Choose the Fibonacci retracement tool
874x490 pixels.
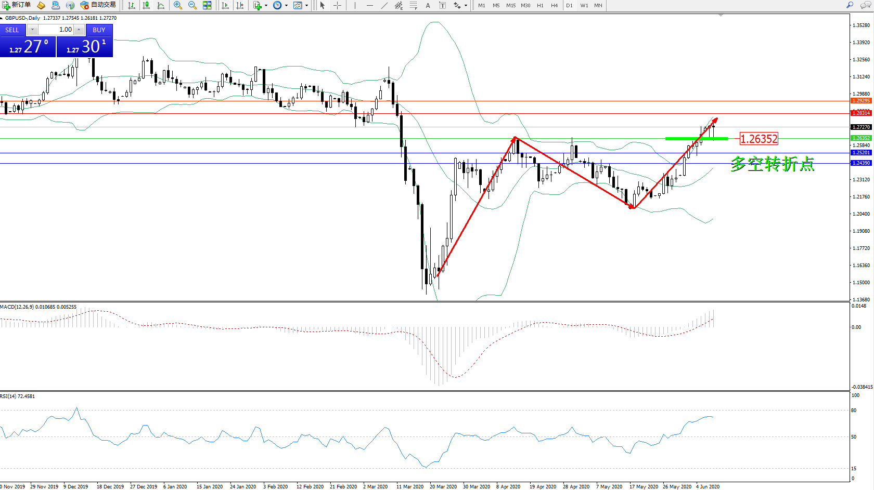pyautogui.click(x=413, y=5)
